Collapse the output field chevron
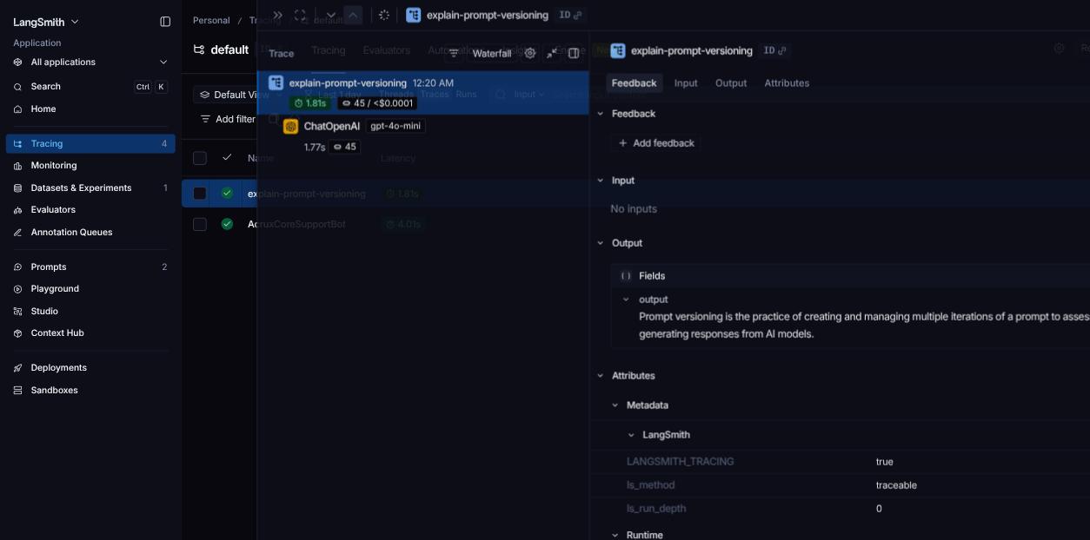 tap(626, 300)
